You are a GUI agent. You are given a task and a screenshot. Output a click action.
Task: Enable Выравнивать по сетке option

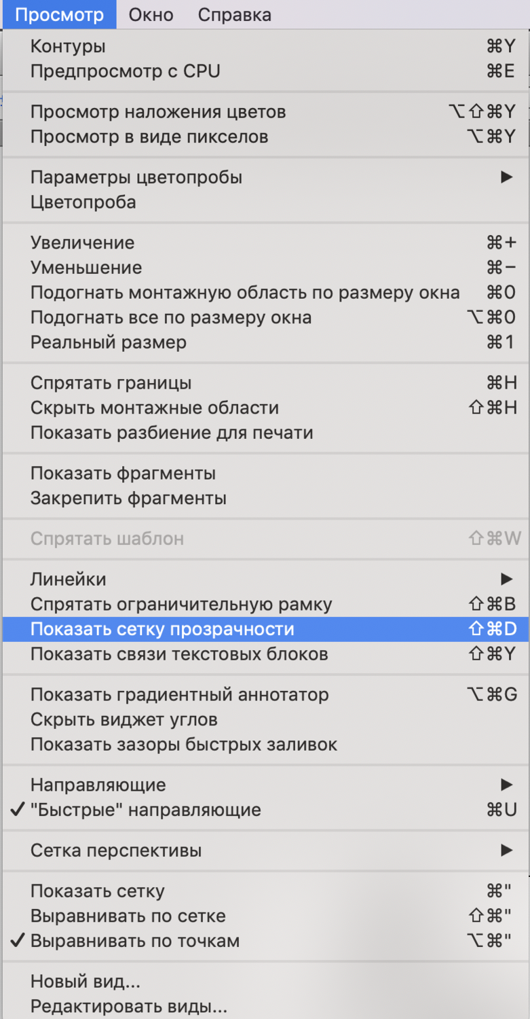(128, 916)
